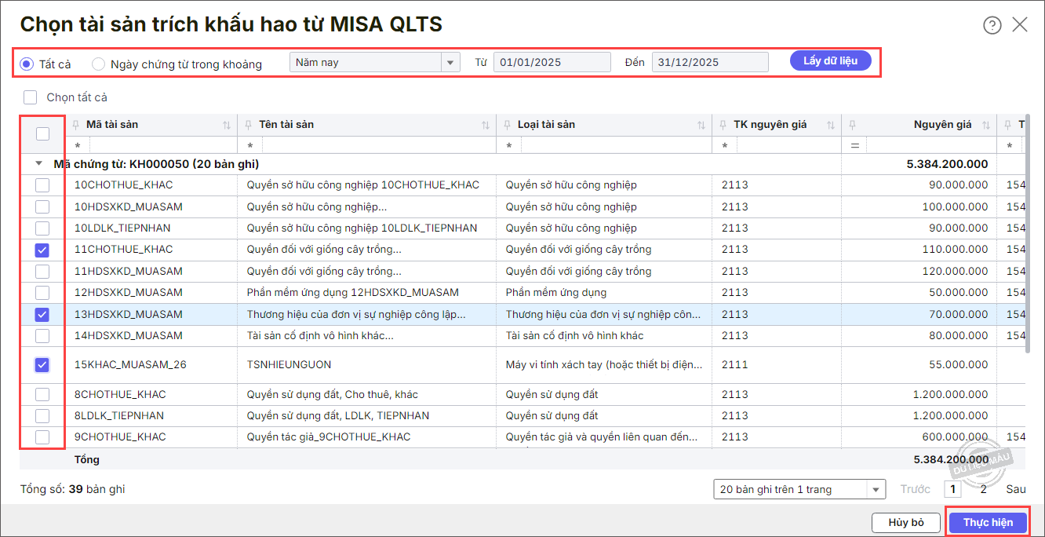Open filter operator for TK nguyên giá

(x=725, y=145)
